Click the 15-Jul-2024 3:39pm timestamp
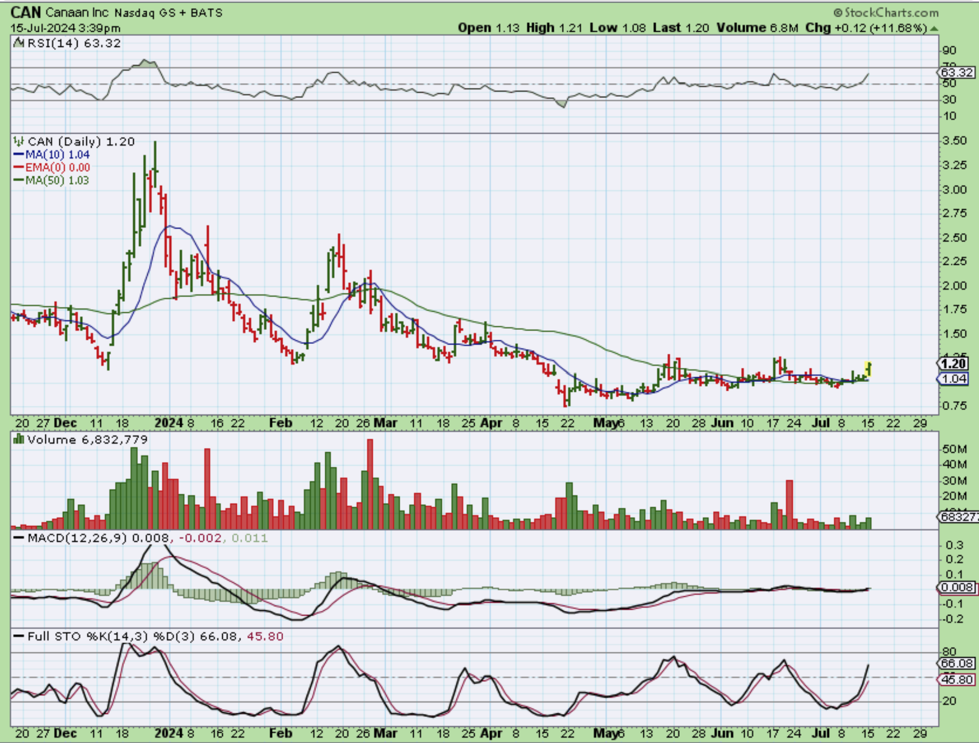The width and height of the screenshot is (979, 743). (66, 28)
